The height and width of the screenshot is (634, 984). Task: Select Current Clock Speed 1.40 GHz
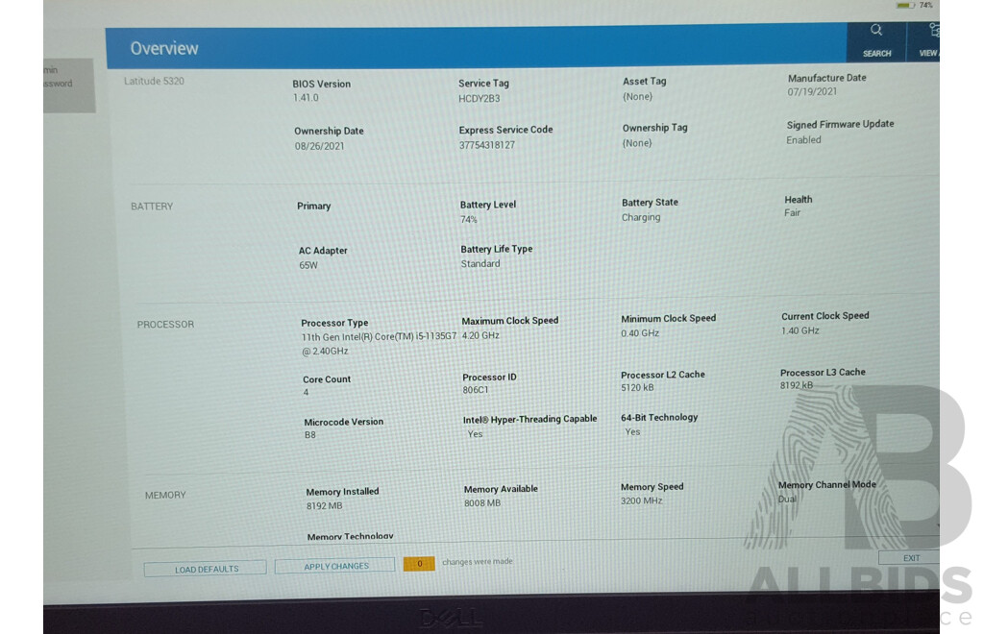coord(800,330)
